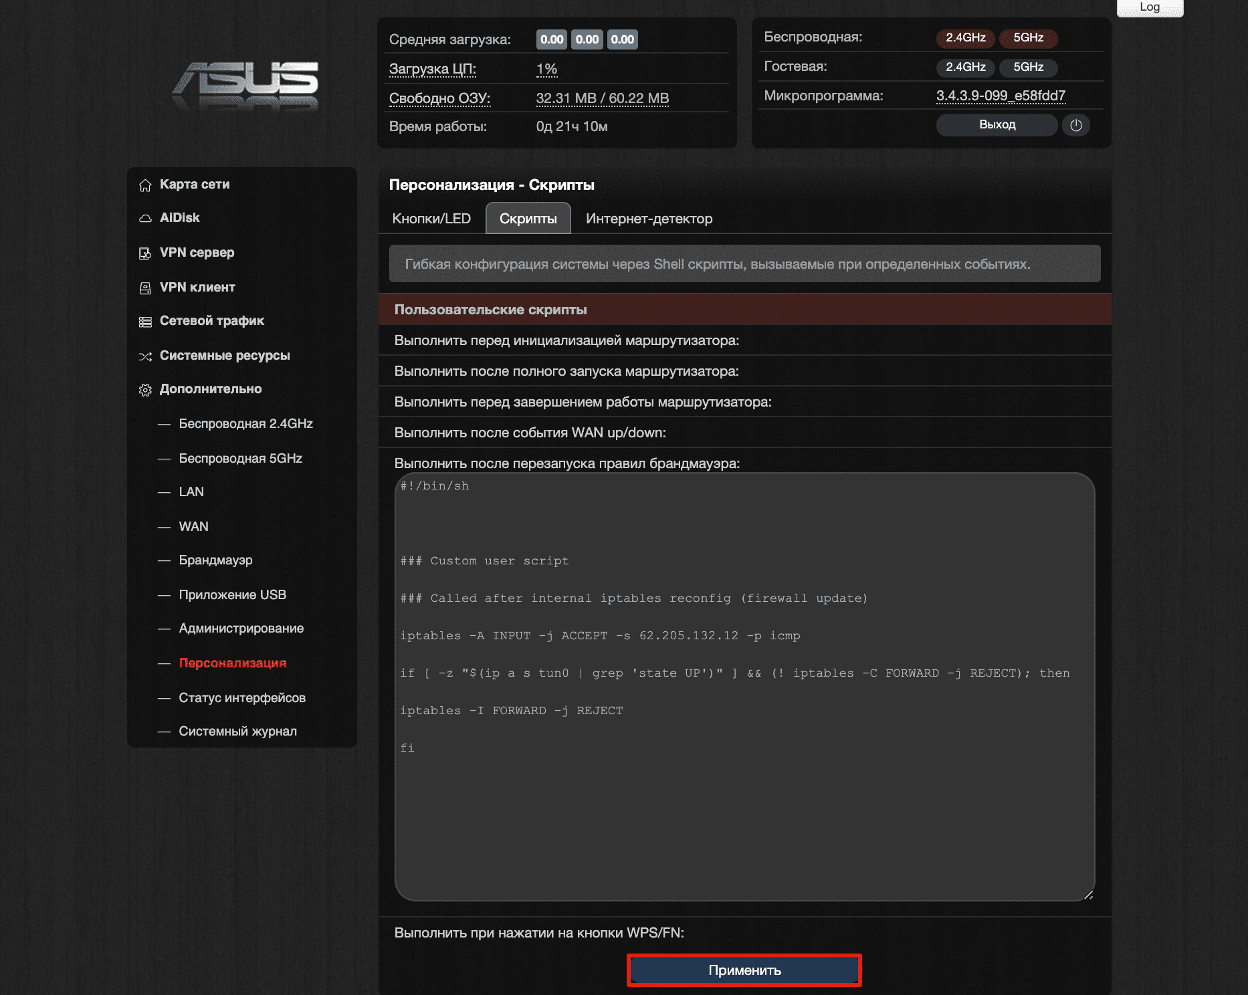Toggle the 5GHz wireless radio

click(x=1028, y=38)
